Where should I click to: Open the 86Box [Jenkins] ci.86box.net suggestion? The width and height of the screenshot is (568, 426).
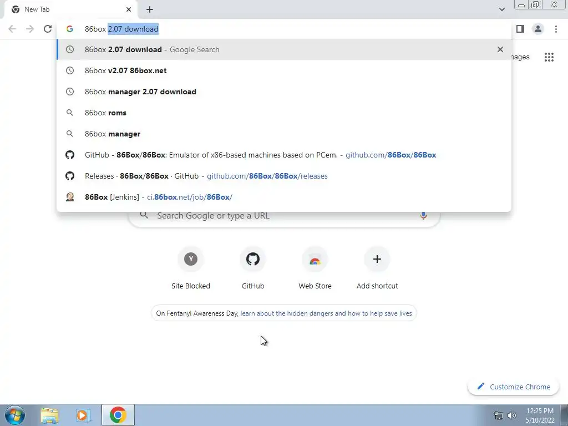tap(284, 197)
